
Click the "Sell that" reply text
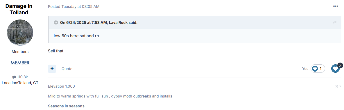coord(56,51)
